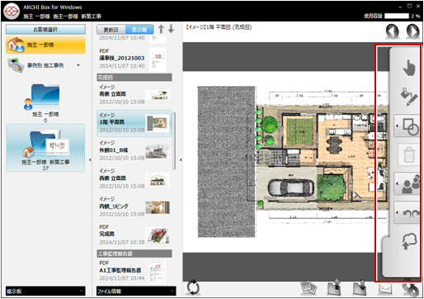Switch sort to 表示順 tab
424x299 pixels.
pos(139,30)
